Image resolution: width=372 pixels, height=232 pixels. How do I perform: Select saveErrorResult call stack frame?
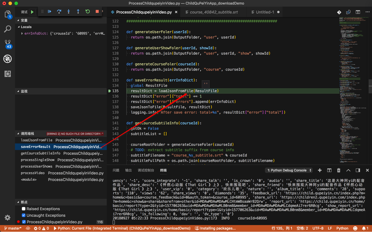coord(61,147)
